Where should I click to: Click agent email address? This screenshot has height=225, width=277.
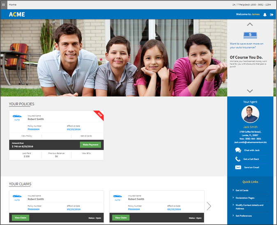[250, 142]
